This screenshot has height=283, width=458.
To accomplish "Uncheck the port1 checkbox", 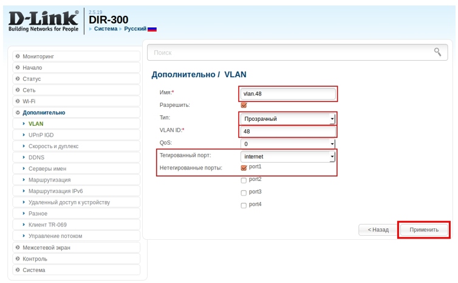I will pyautogui.click(x=244, y=168).
